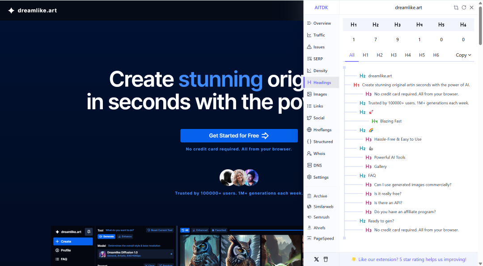
Task: Open the Hreflangs section
Action: 319,129
